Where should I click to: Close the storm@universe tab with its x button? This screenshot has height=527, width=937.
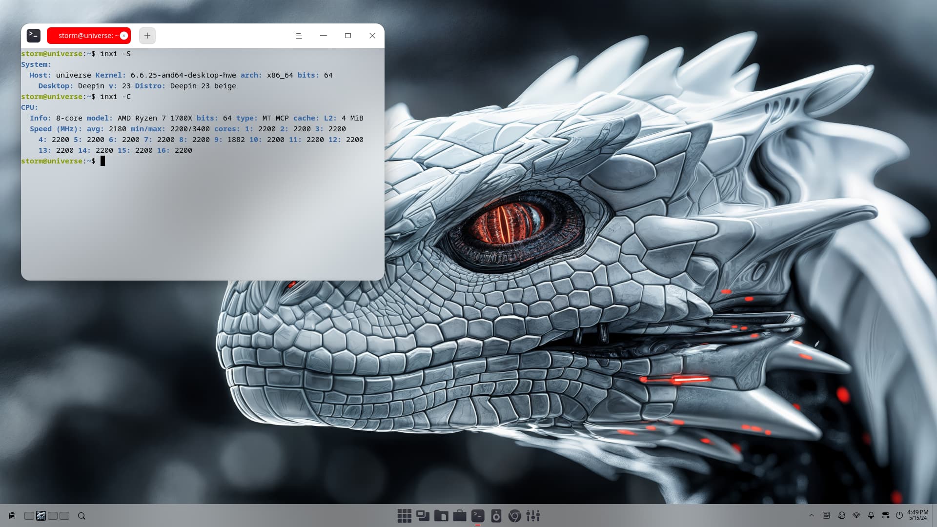124,36
